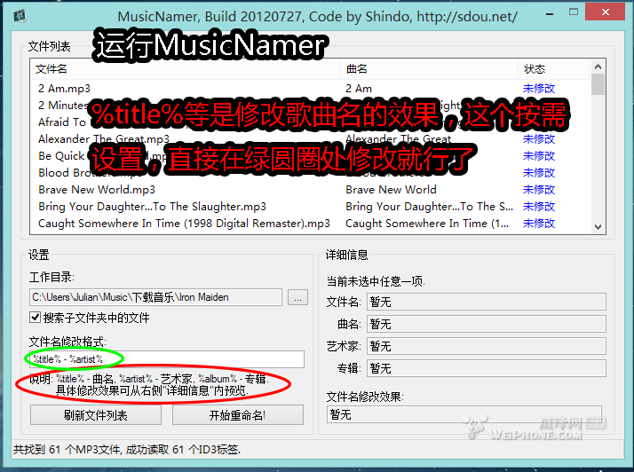Click the status bar text 共找到 61 个MP3文件
634x472 pixels.
[67, 449]
